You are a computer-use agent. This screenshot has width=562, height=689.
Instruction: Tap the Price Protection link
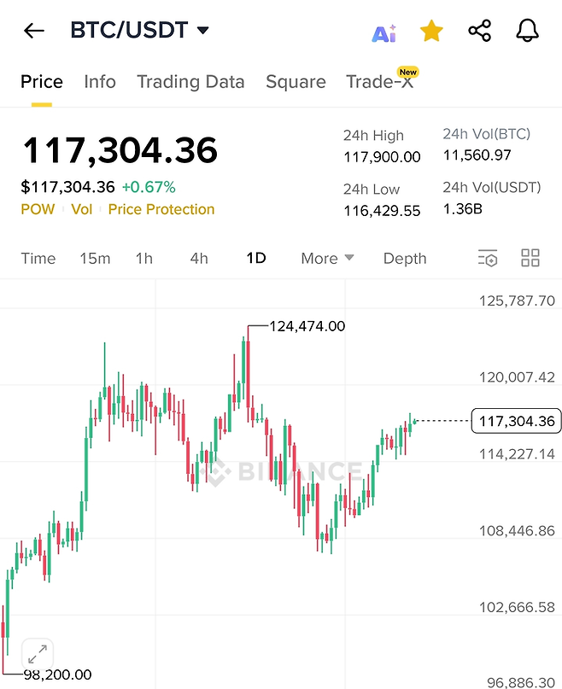161,209
